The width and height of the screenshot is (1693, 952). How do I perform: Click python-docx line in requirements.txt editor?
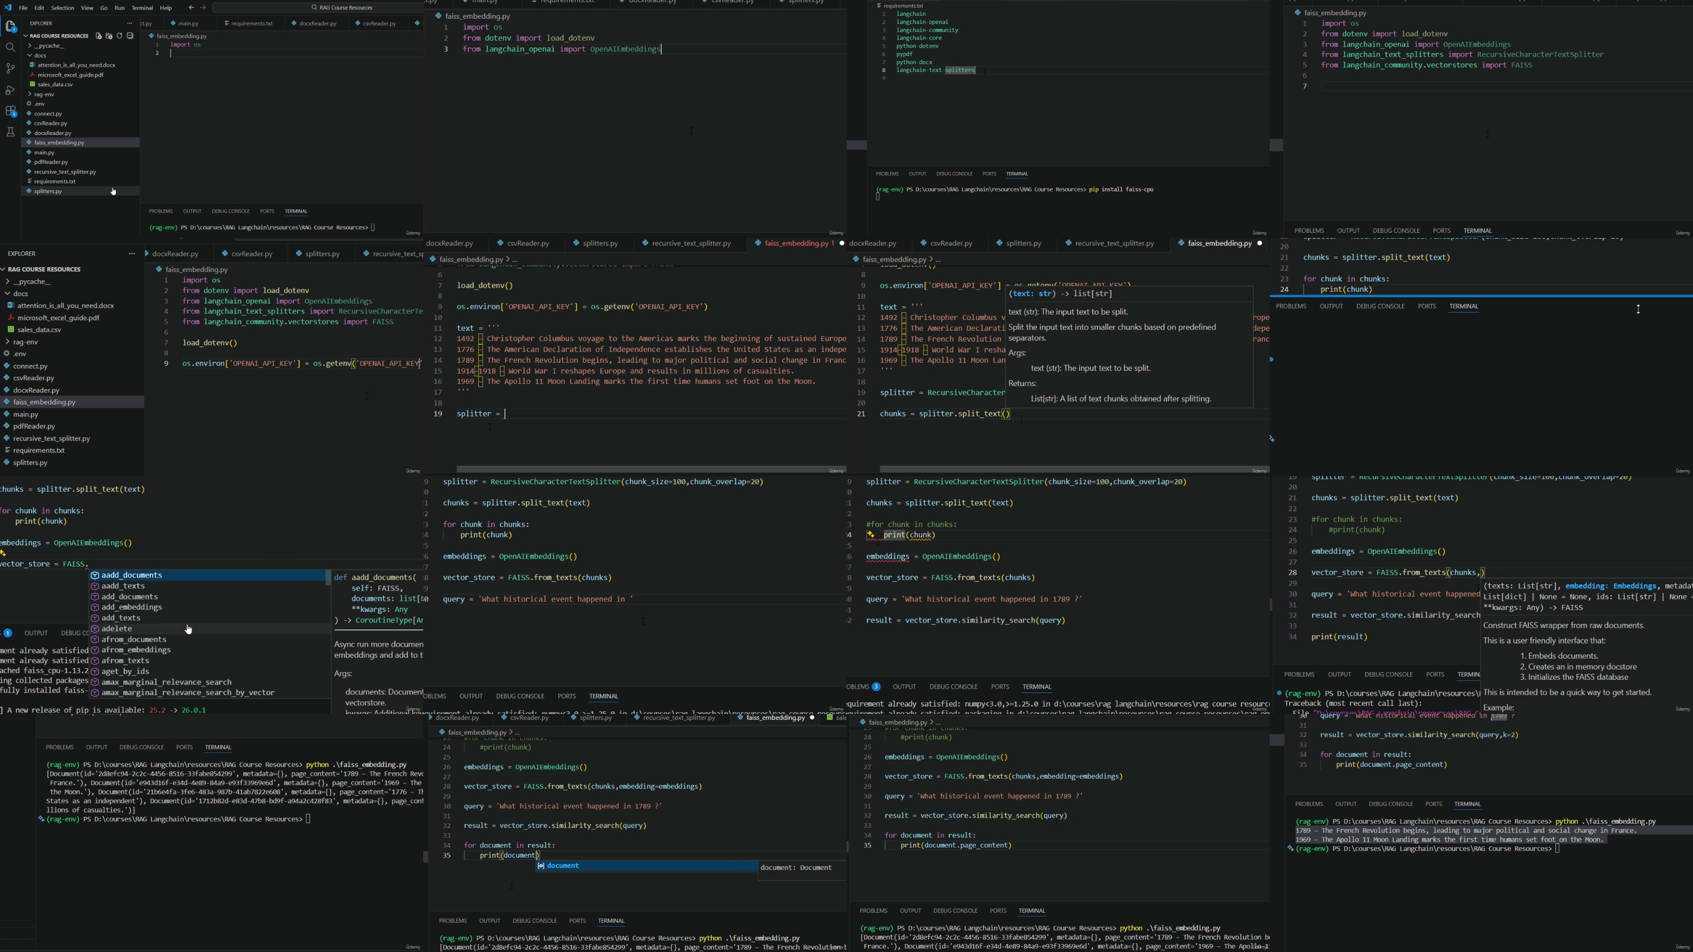pyautogui.click(x=914, y=62)
